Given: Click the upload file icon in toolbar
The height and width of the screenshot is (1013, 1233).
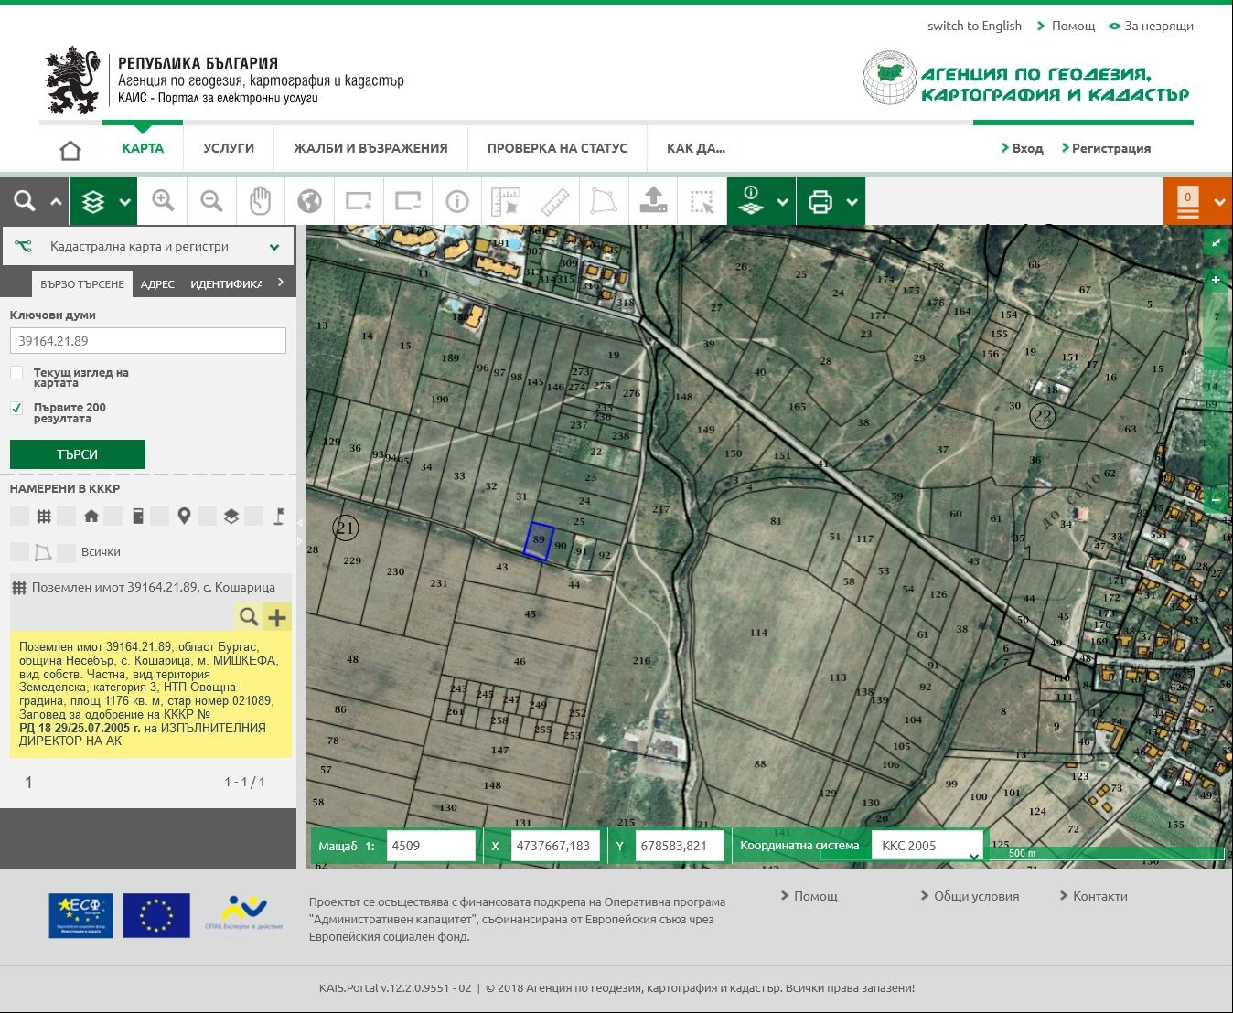Looking at the screenshot, I should (653, 201).
